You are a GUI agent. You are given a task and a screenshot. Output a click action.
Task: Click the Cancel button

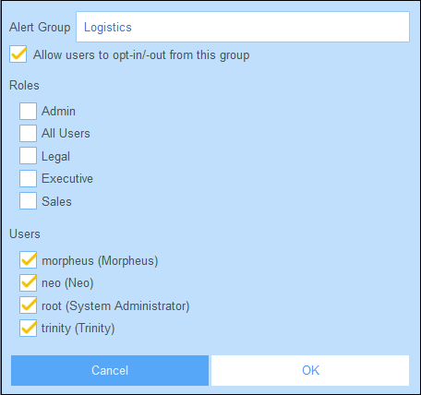pos(110,370)
